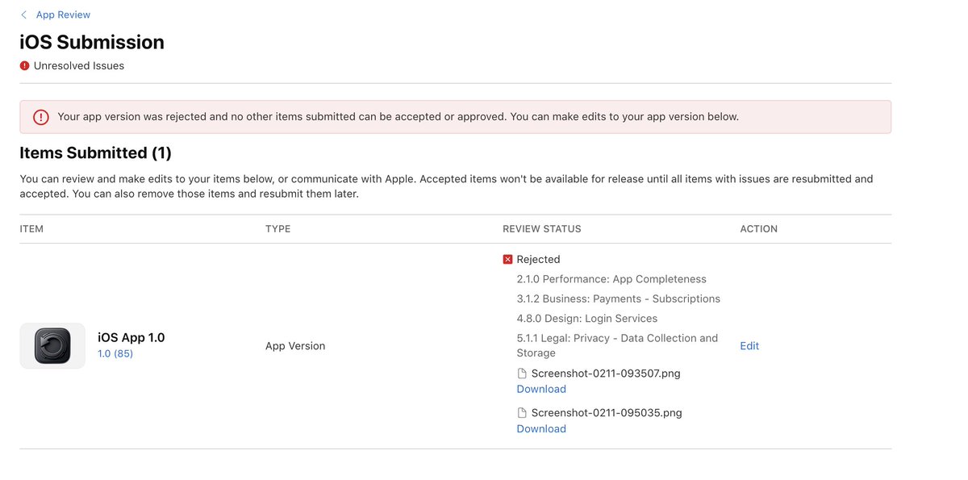Click the Screenshot-0211-093507.png file name
Screen dimensions: 968x480
(x=606, y=374)
